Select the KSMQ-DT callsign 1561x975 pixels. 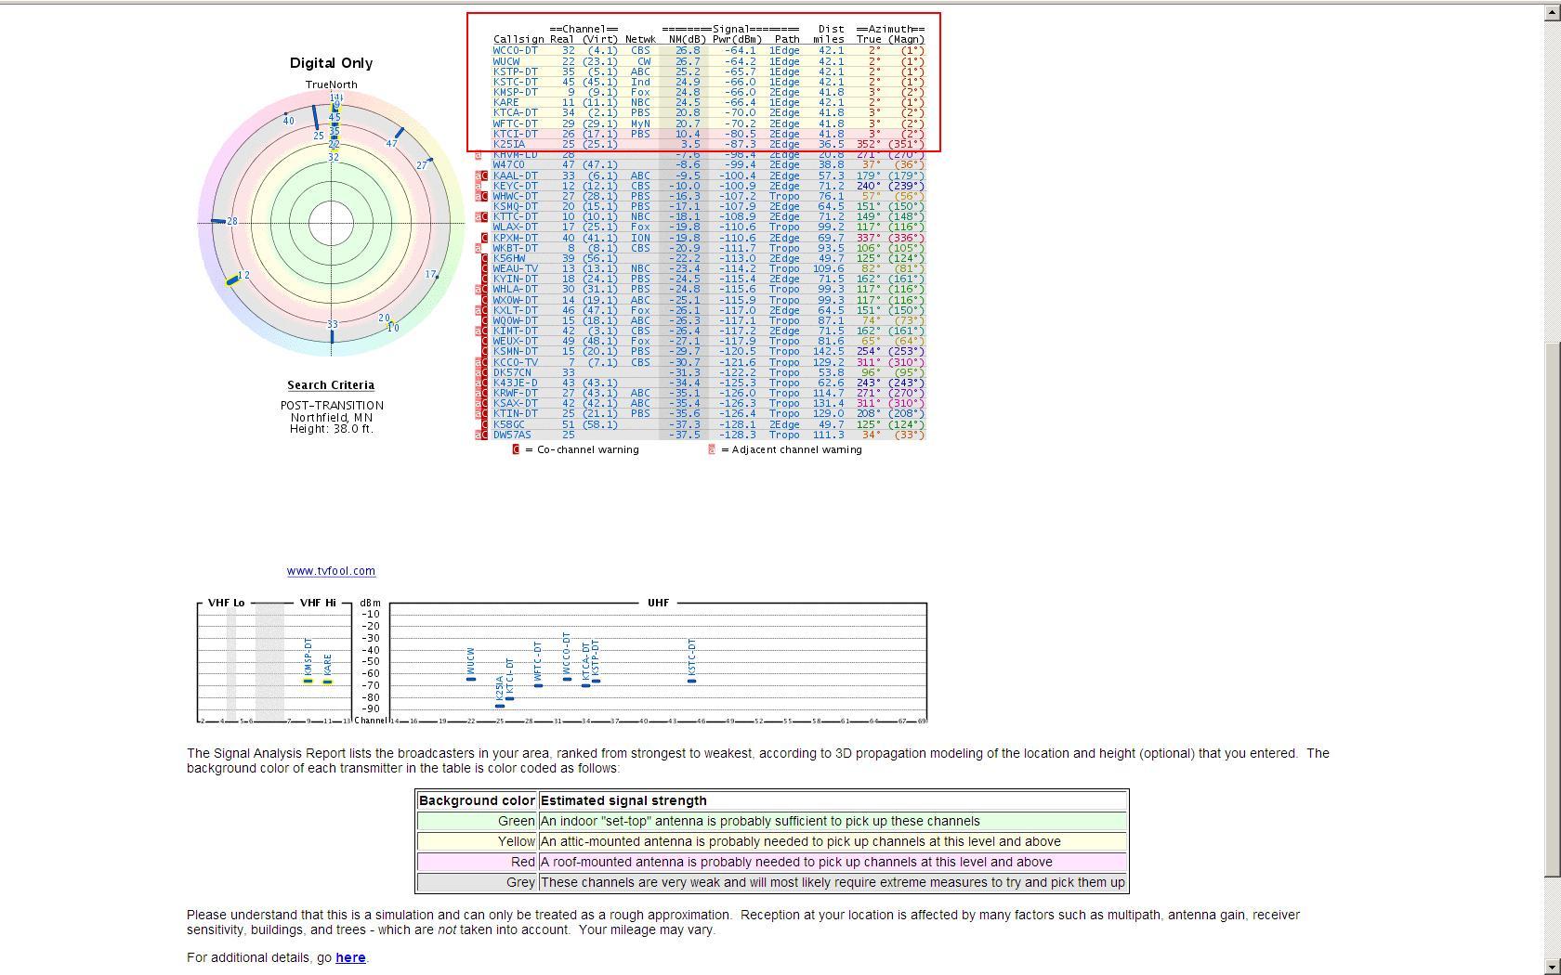point(516,206)
